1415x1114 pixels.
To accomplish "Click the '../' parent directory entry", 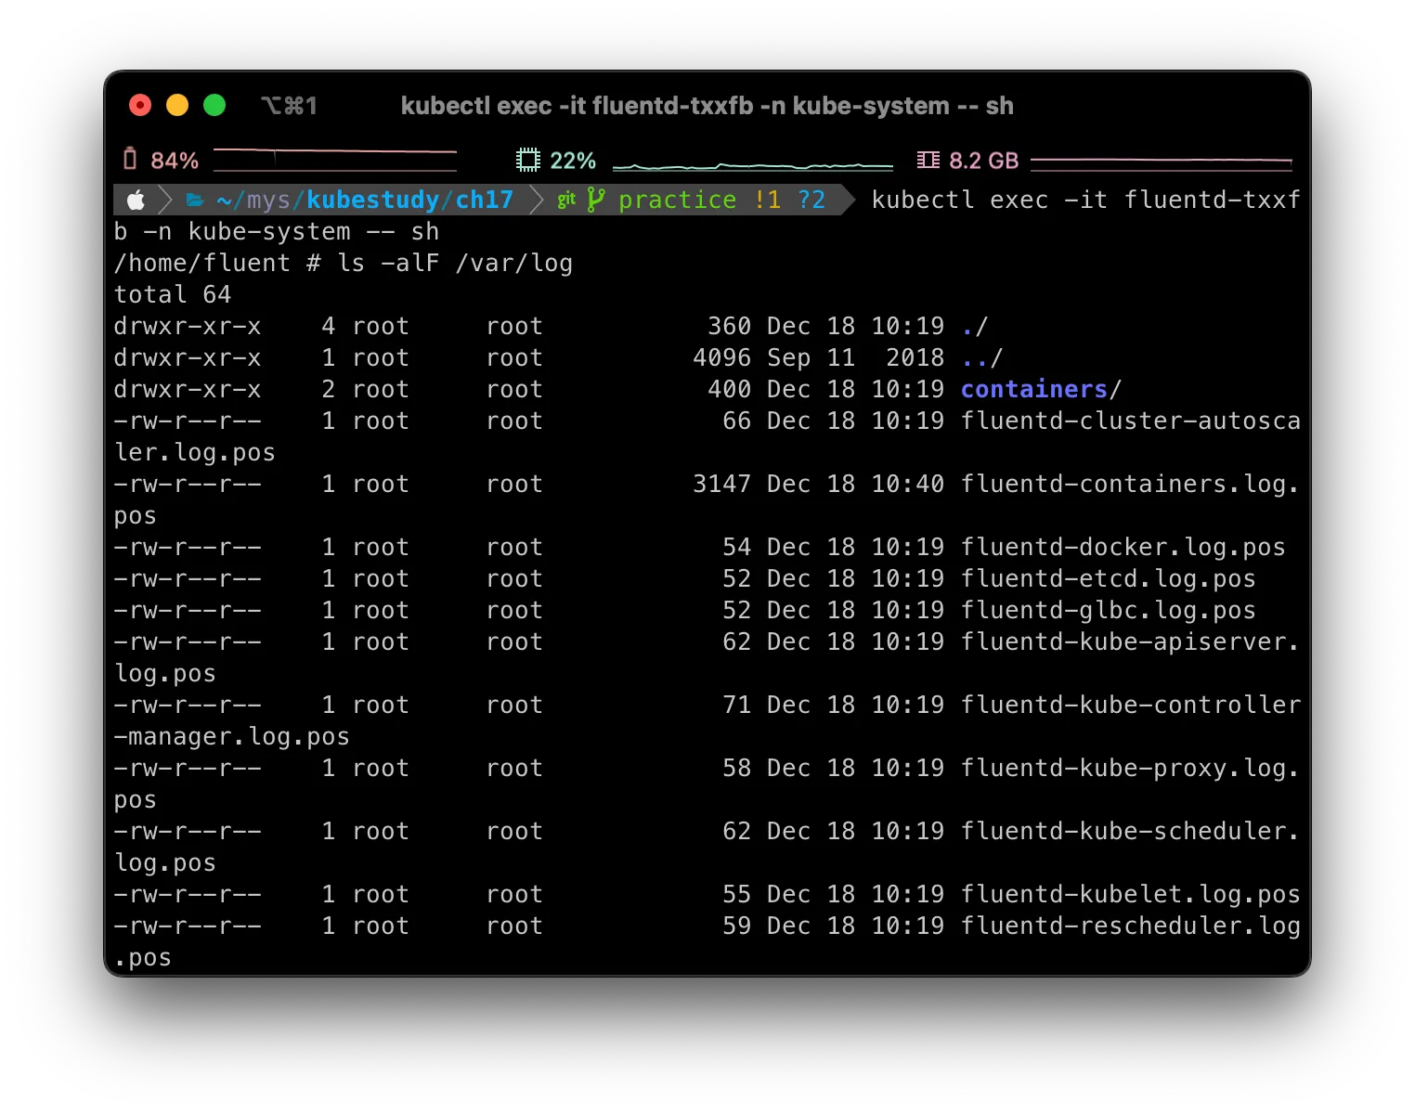I will coord(982,357).
